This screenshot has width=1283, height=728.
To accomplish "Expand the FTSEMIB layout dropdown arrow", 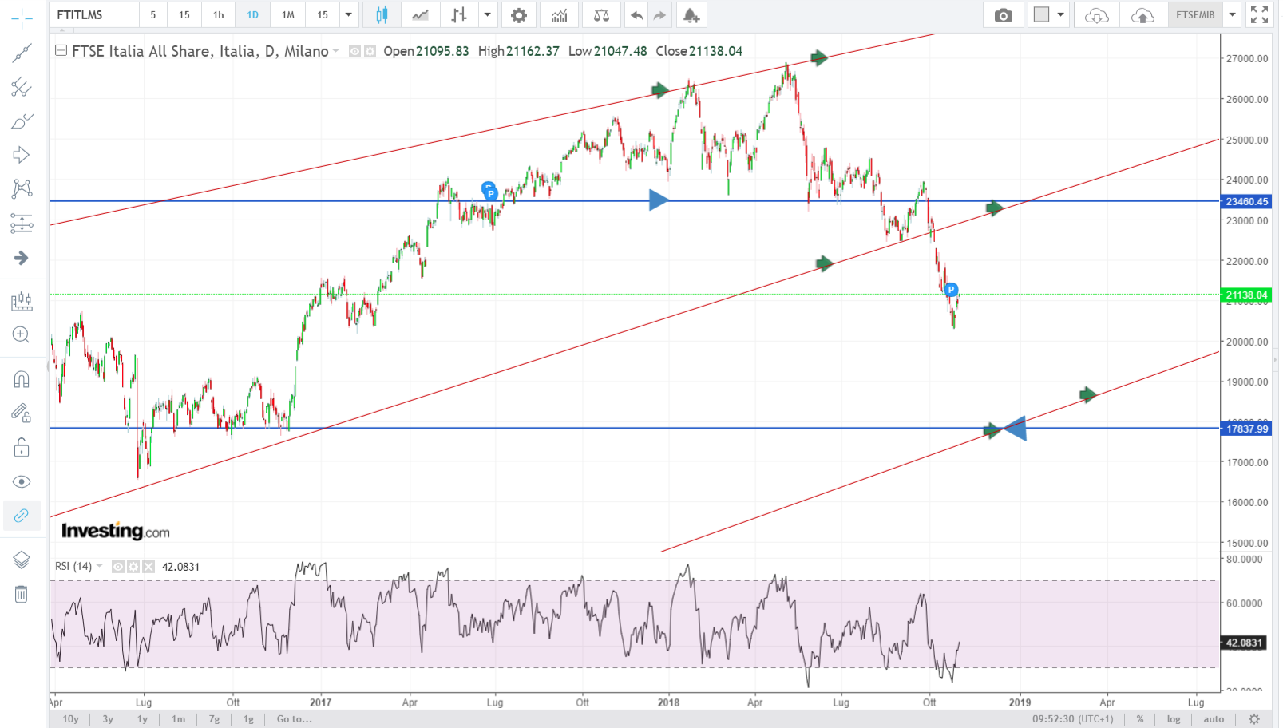I will pyautogui.click(x=1233, y=15).
